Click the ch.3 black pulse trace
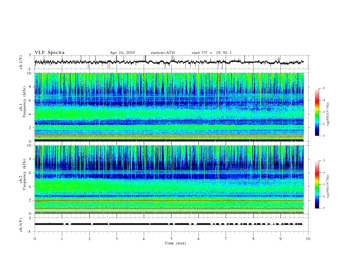This screenshot has height=268, width=347. click(169, 224)
